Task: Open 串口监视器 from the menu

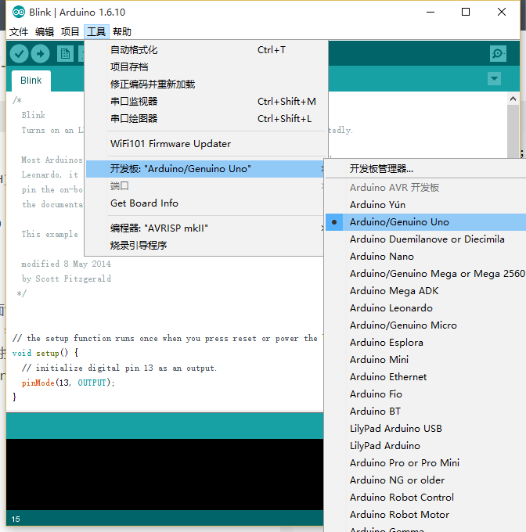Action: 205,102
